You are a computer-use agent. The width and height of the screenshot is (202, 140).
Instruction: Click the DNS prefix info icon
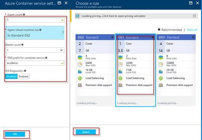[x=46, y=58]
